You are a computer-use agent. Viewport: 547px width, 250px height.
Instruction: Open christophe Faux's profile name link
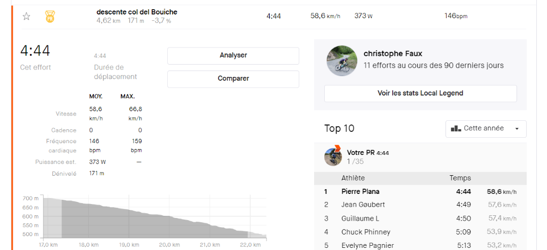pyautogui.click(x=393, y=53)
